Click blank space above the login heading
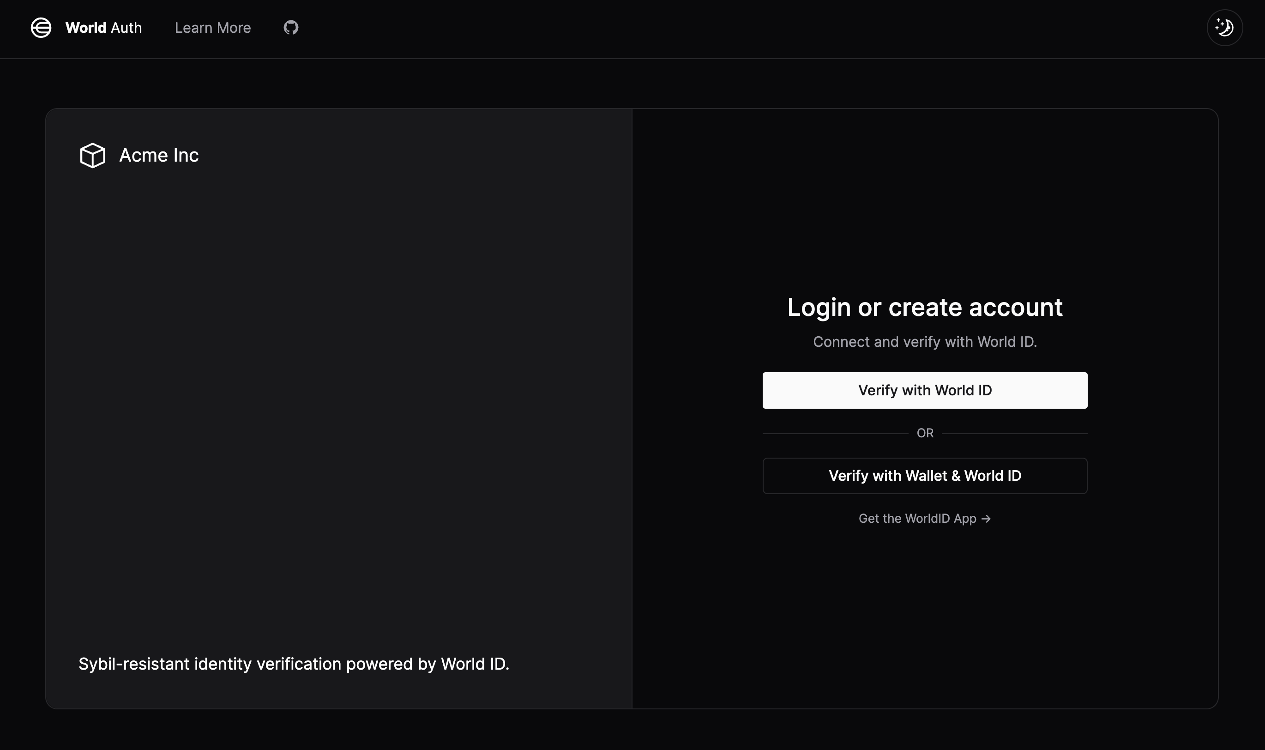 point(924,202)
